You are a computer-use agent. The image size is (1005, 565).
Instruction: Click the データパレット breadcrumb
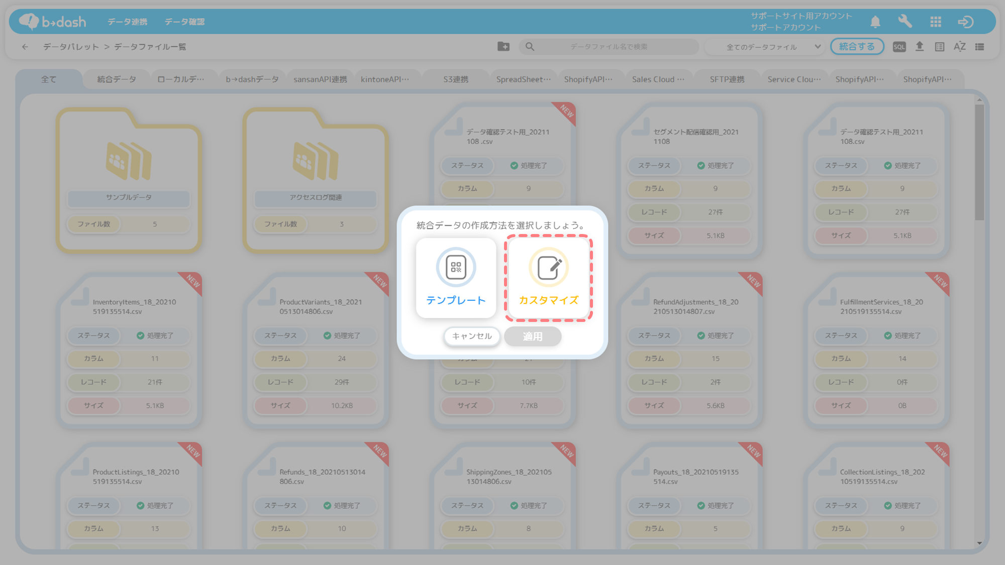(x=71, y=47)
